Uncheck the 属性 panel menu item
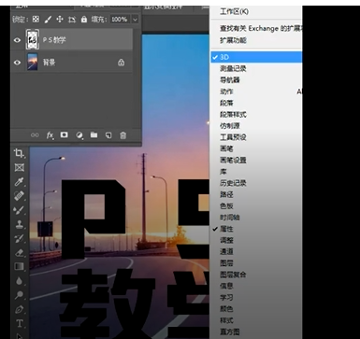The image size is (360, 339). (256, 229)
